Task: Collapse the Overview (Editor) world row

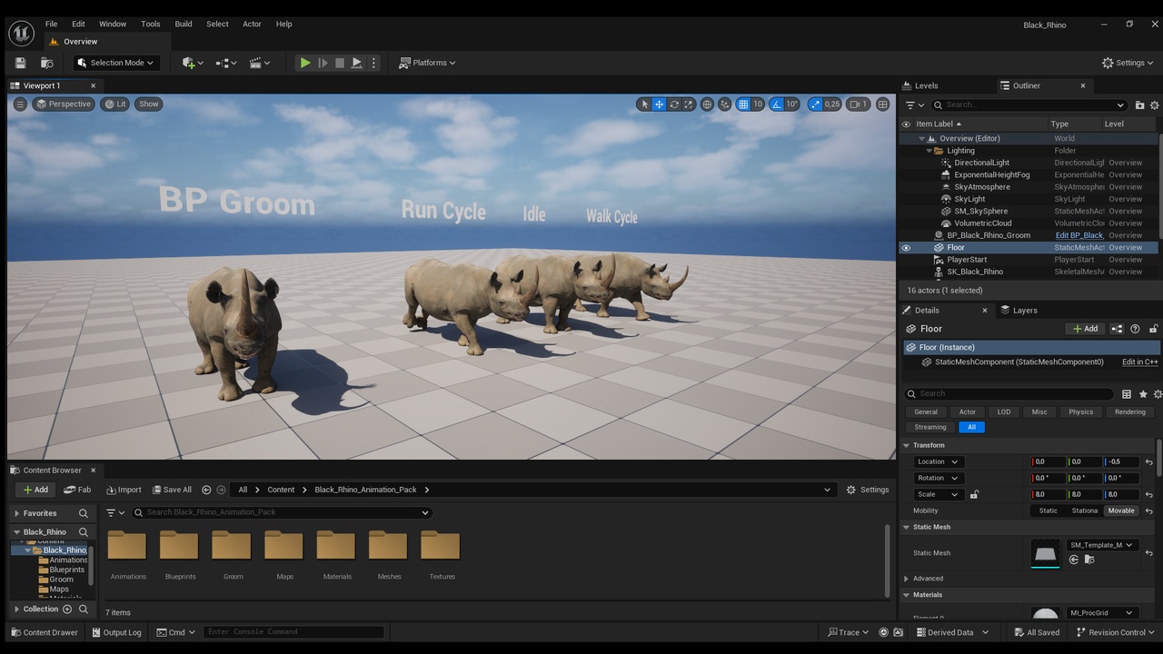Action: [922, 139]
